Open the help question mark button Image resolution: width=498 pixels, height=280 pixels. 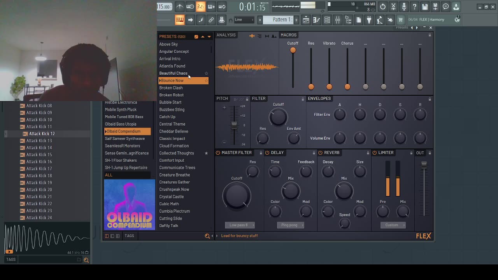coord(414,7)
